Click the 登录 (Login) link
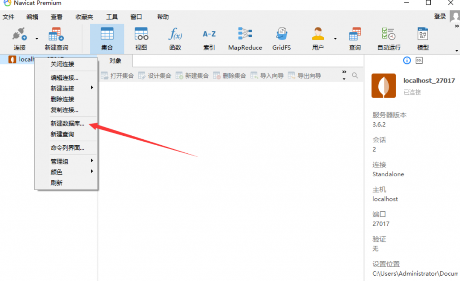The image size is (460, 281). tap(440, 17)
